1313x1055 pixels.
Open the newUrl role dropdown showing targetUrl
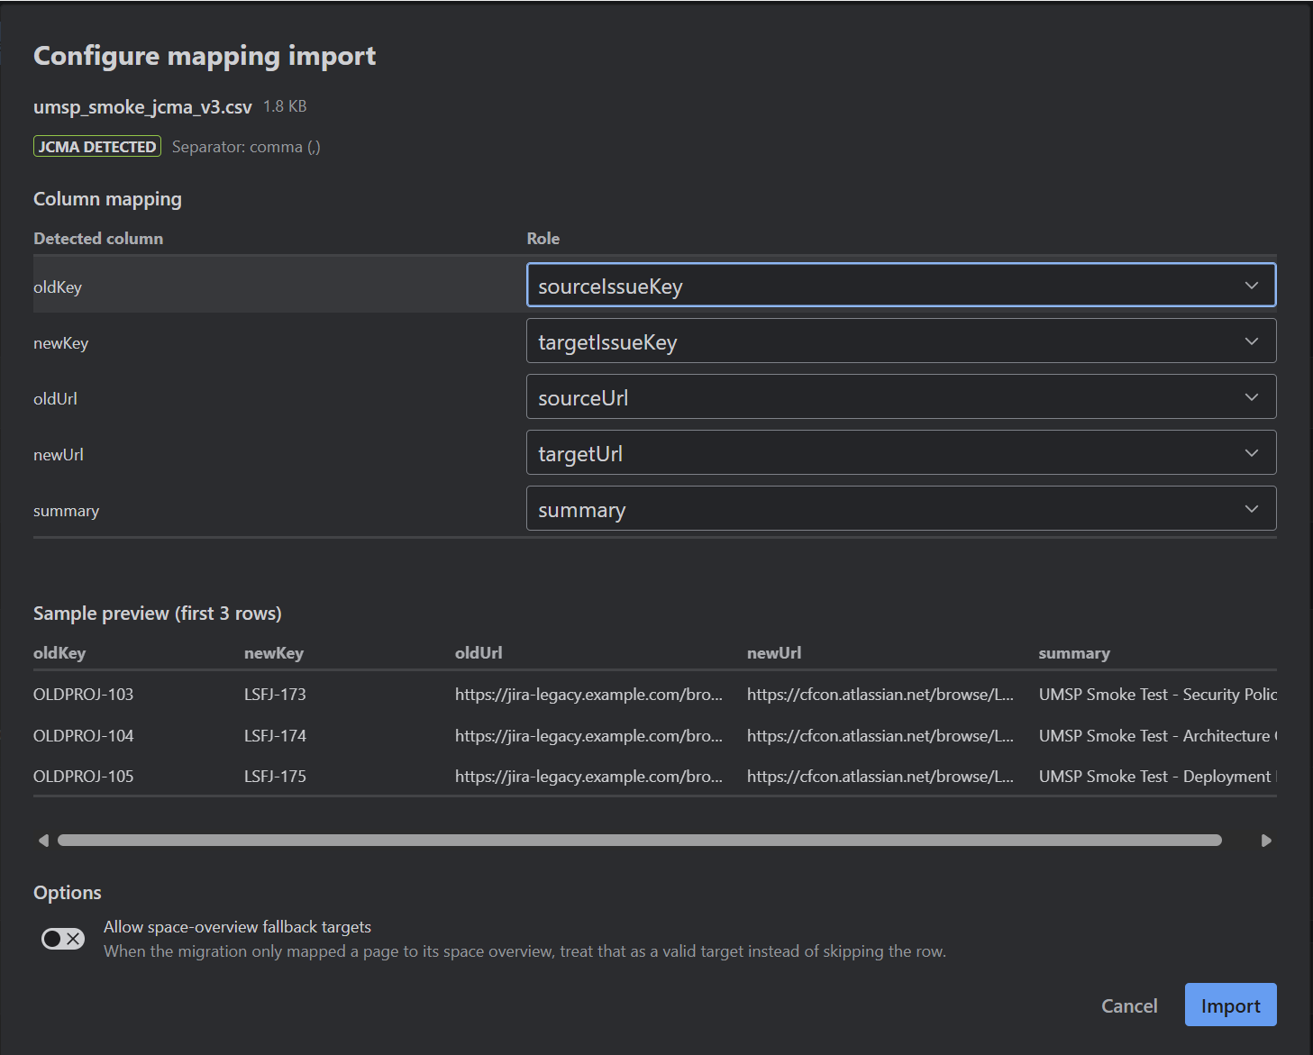click(901, 453)
